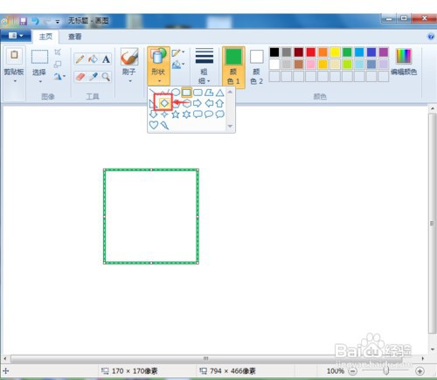Open the Customize Quick Access Toolbar arrow
Viewport: 437px width, 380px height.
tap(58, 21)
